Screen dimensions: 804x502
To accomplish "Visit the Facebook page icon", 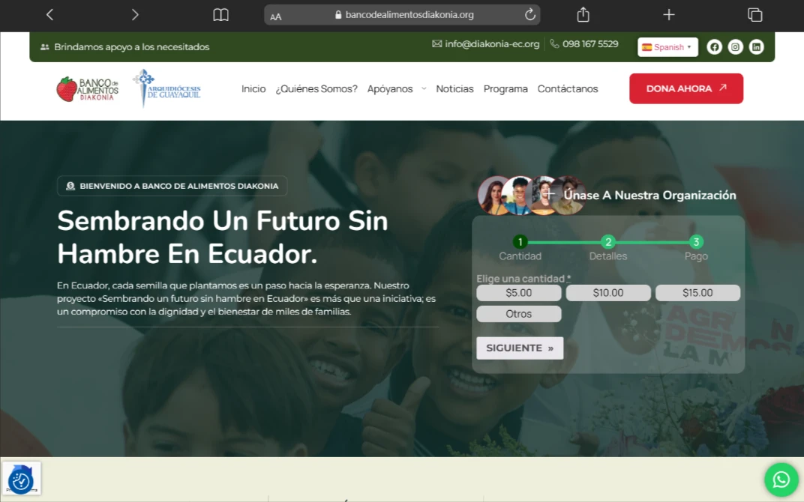I will 714,46.
